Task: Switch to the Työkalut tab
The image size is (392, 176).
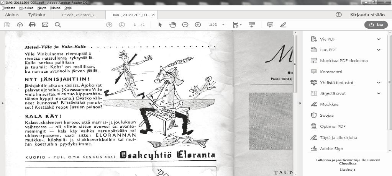Action: point(37,15)
